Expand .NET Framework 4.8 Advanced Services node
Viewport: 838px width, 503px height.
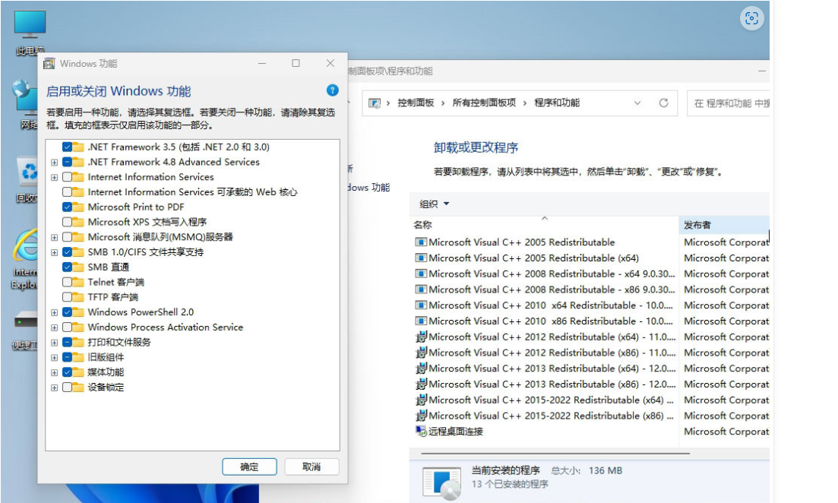(54, 162)
